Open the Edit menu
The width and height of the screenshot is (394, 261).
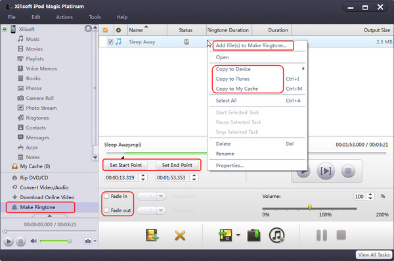pos(36,17)
